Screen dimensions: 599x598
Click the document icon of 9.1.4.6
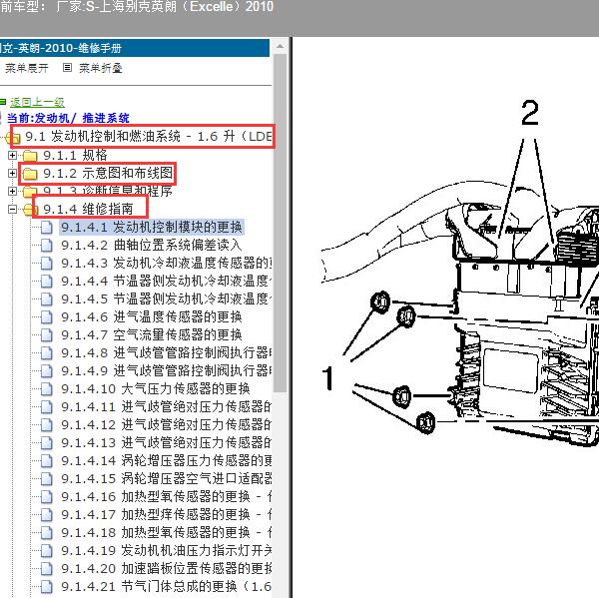(x=47, y=316)
